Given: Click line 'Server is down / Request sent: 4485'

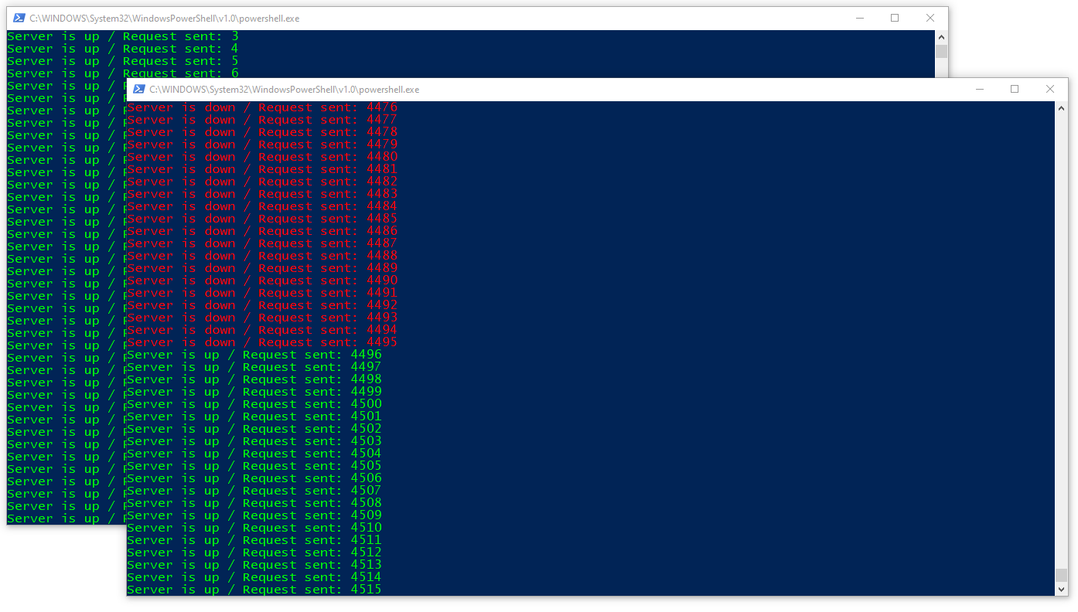Looking at the screenshot, I should pyautogui.click(x=262, y=219).
